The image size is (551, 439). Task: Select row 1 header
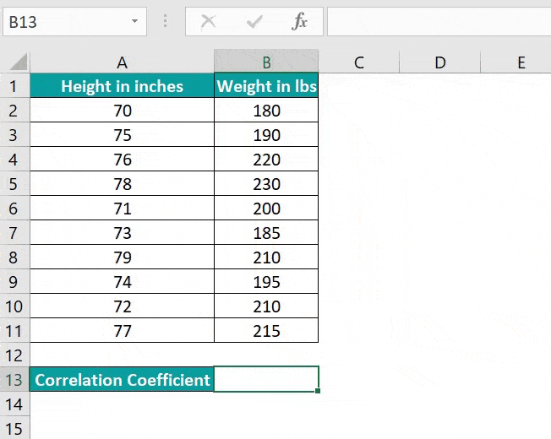click(x=14, y=85)
